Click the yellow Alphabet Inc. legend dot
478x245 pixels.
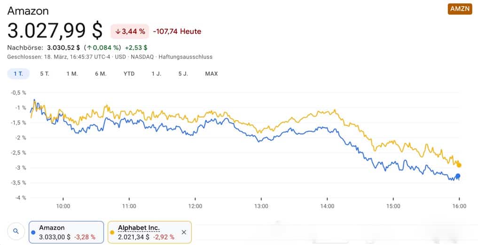[x=112, y=232]
